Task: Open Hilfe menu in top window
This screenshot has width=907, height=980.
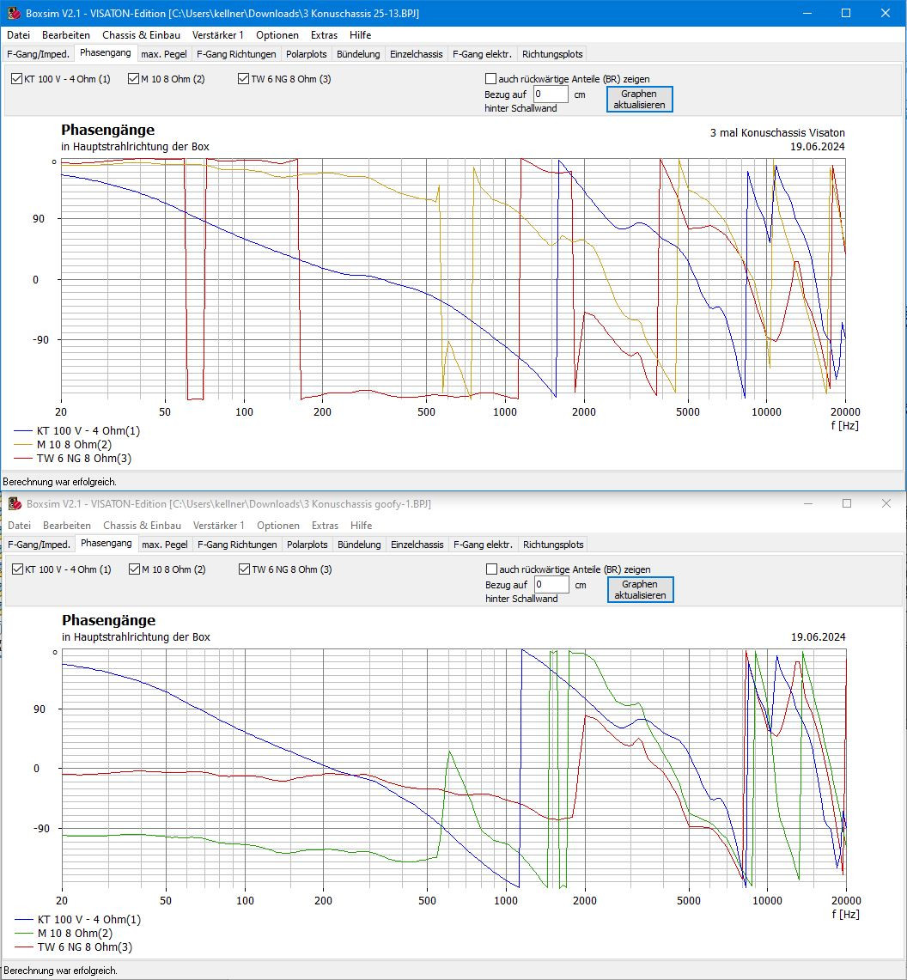Action: 360,35
